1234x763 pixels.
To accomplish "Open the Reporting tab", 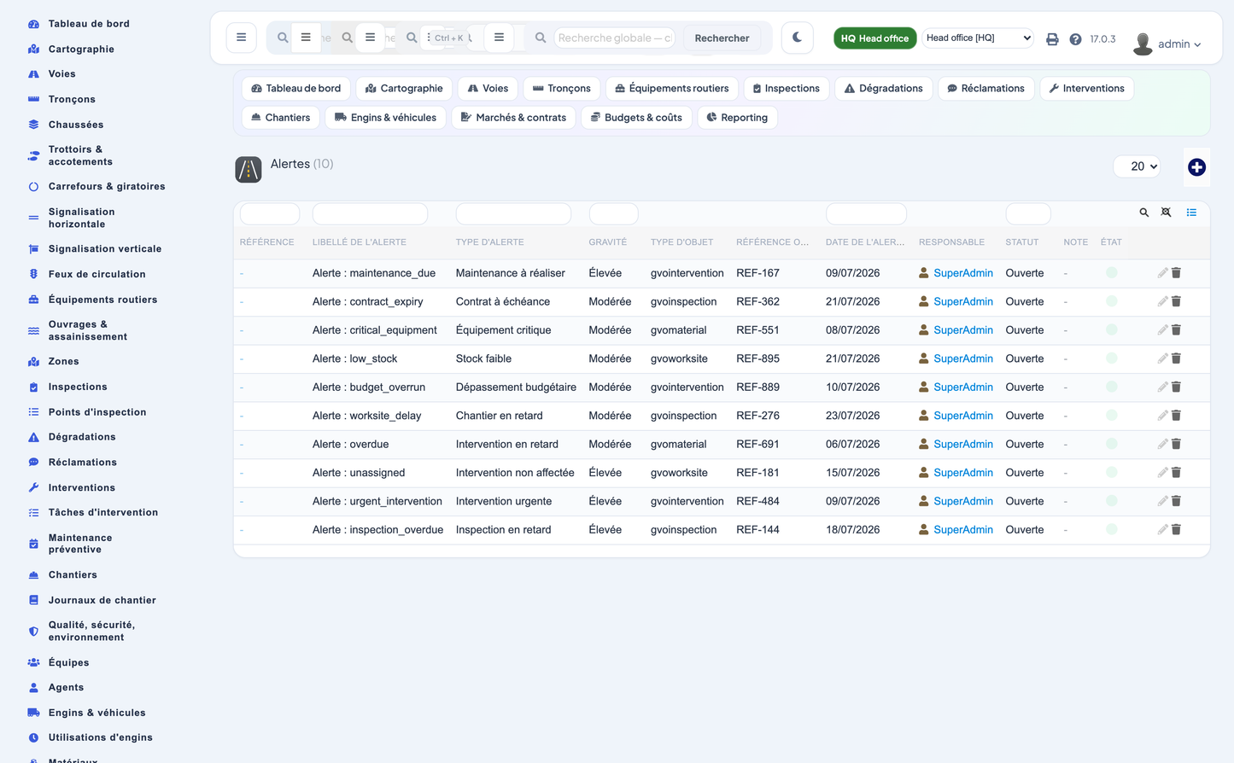I will click(737, 117).
